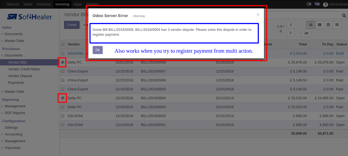Image resolution: width=348 pixels, height=156 pixels.
Task: Expand Documents under the Sales section
Action: tap(14, 34)
